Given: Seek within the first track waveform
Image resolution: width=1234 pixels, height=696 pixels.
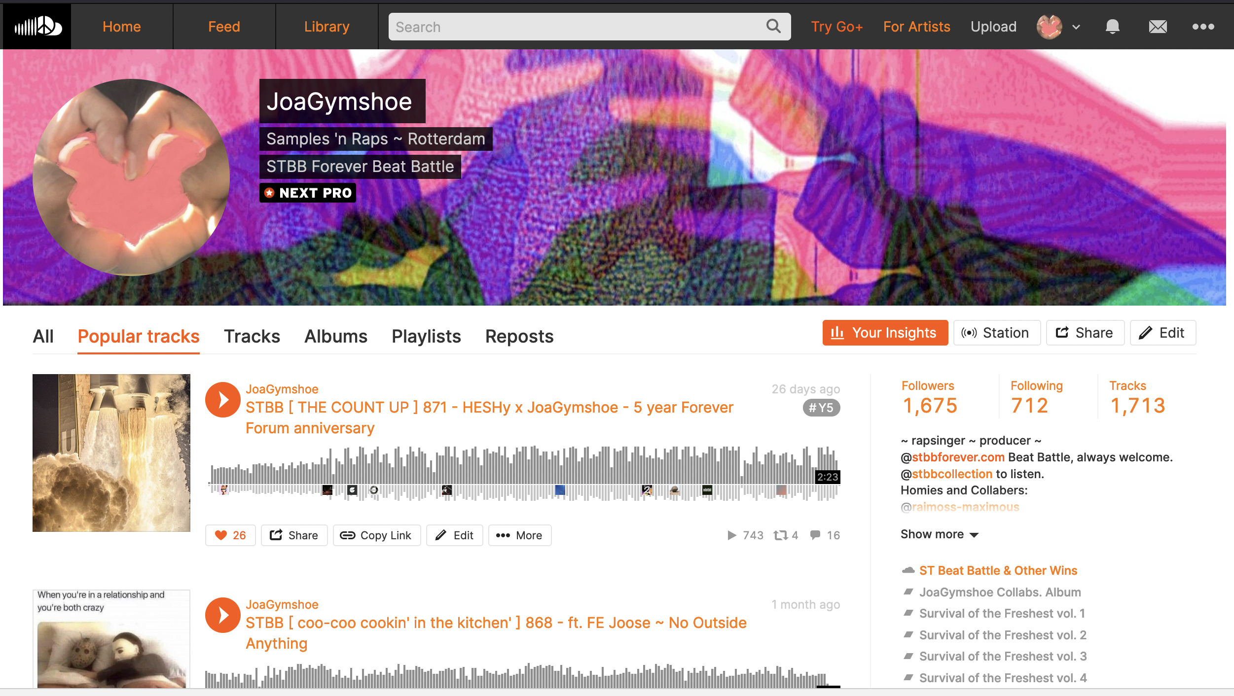Looking at the screenshot, I should pos(524,473).
